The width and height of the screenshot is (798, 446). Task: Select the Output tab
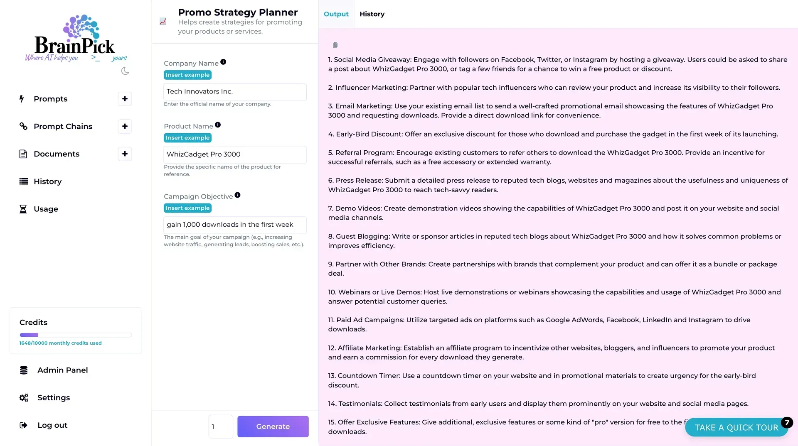point(336,14)
